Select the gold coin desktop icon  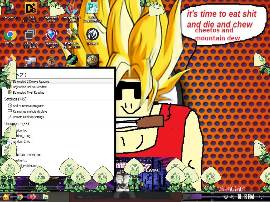click(93, 60)
